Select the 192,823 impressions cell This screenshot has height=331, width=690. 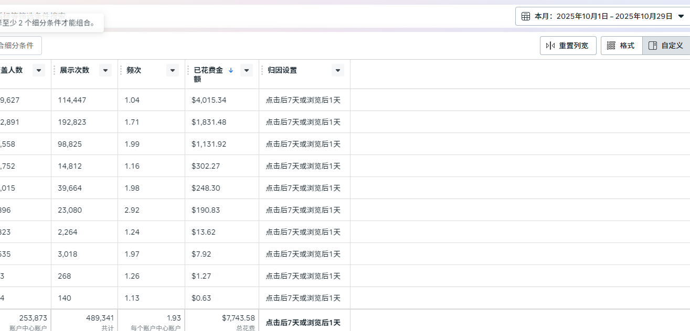point(72,122)
